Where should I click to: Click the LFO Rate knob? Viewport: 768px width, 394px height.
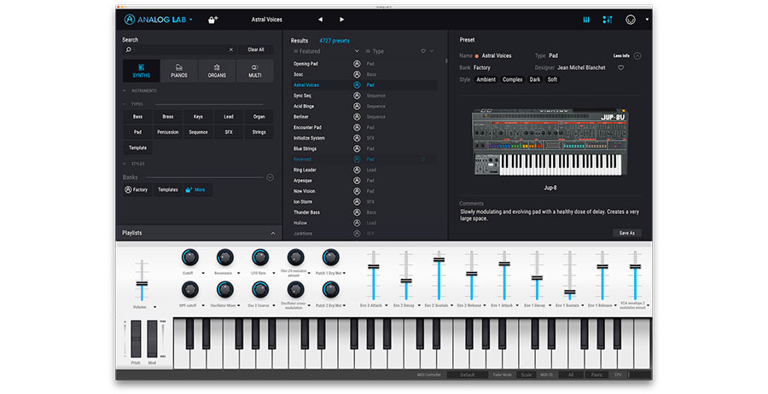coord(260,257)
